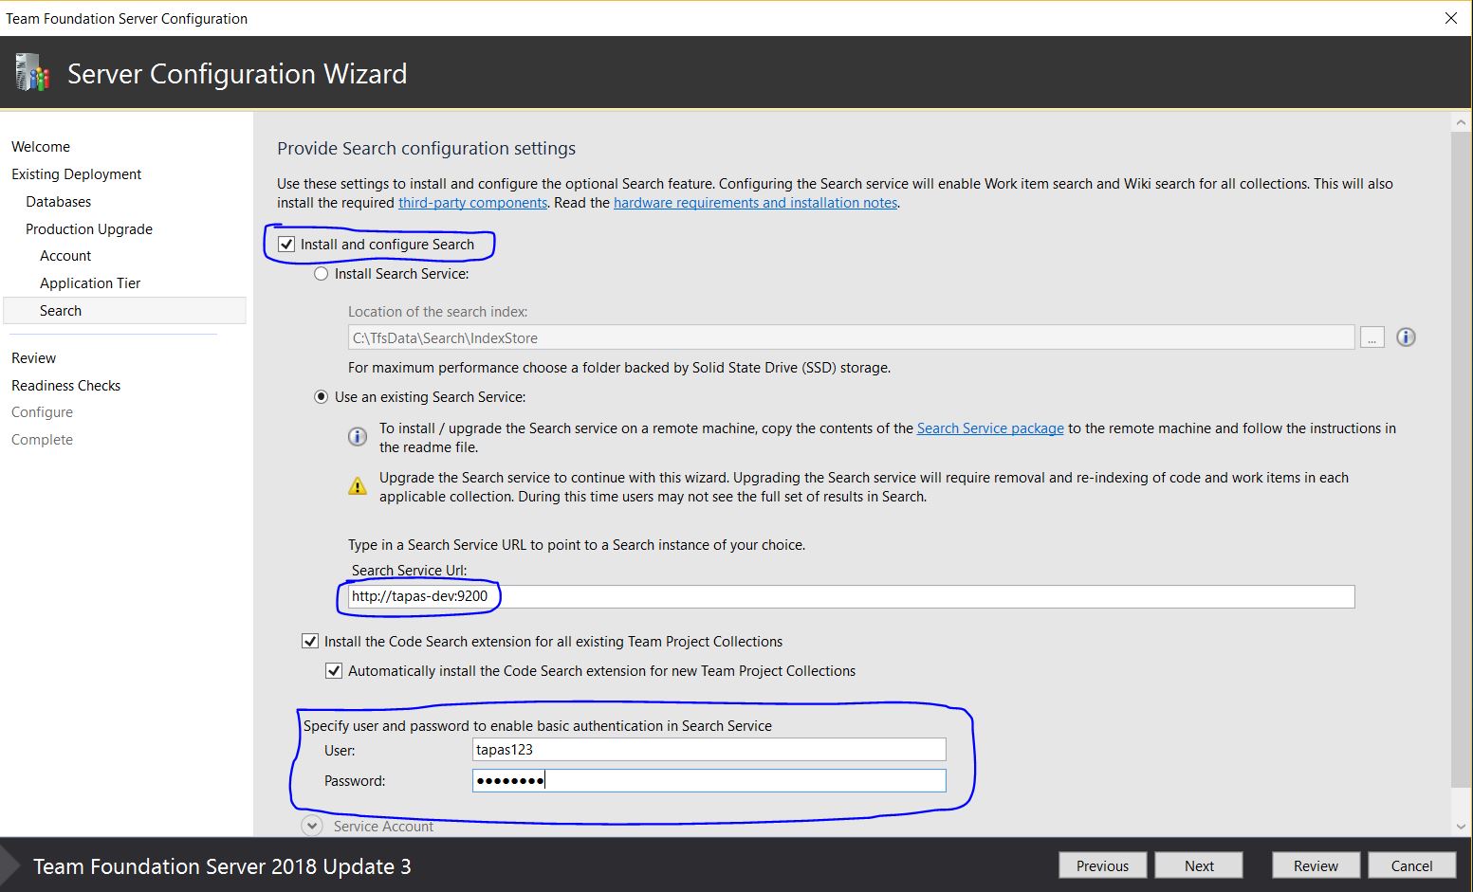Viewport: 1473px width, 892px height.
Task: Click the Search Service package link
Action: 989,428
